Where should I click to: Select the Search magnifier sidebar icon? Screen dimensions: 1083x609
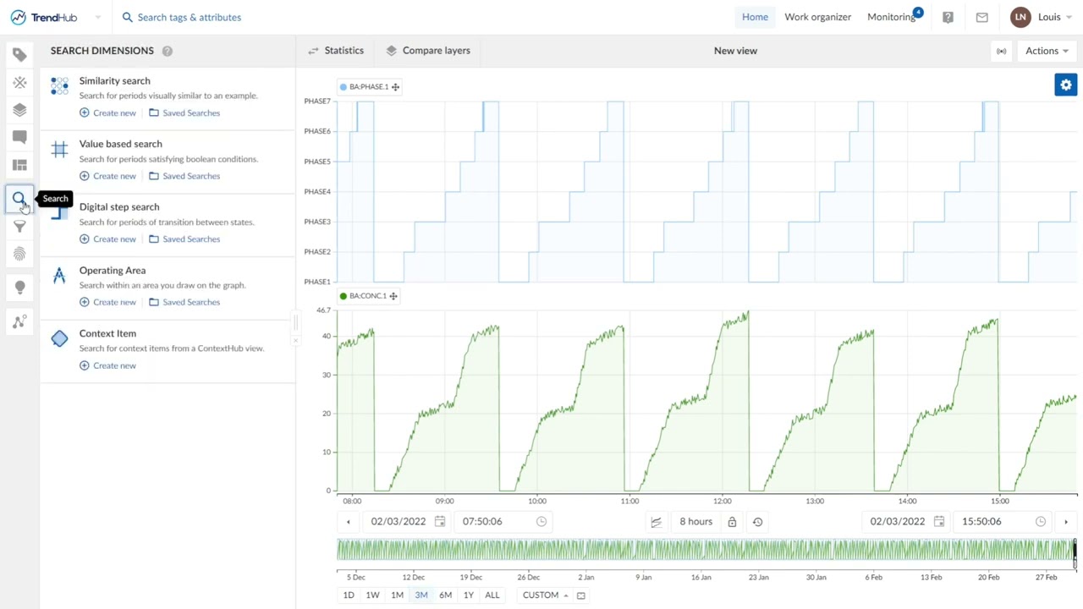[x=19, y=199]
